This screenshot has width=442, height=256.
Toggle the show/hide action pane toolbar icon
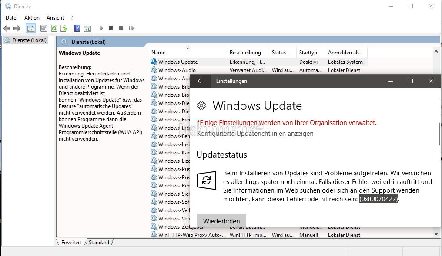coord(88,28)
